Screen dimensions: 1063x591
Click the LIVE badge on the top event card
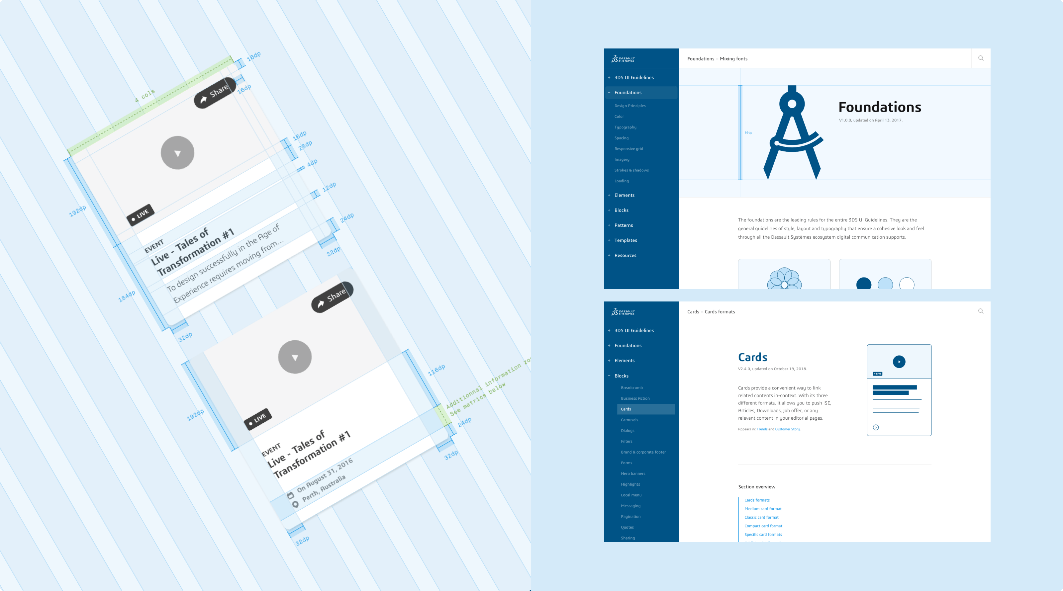[139, 212]
